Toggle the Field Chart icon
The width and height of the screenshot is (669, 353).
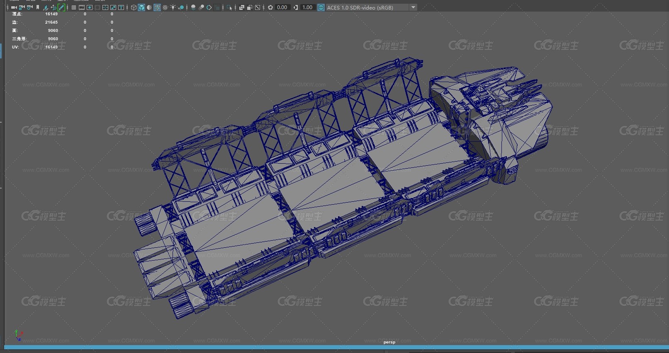tap(105, 7)
